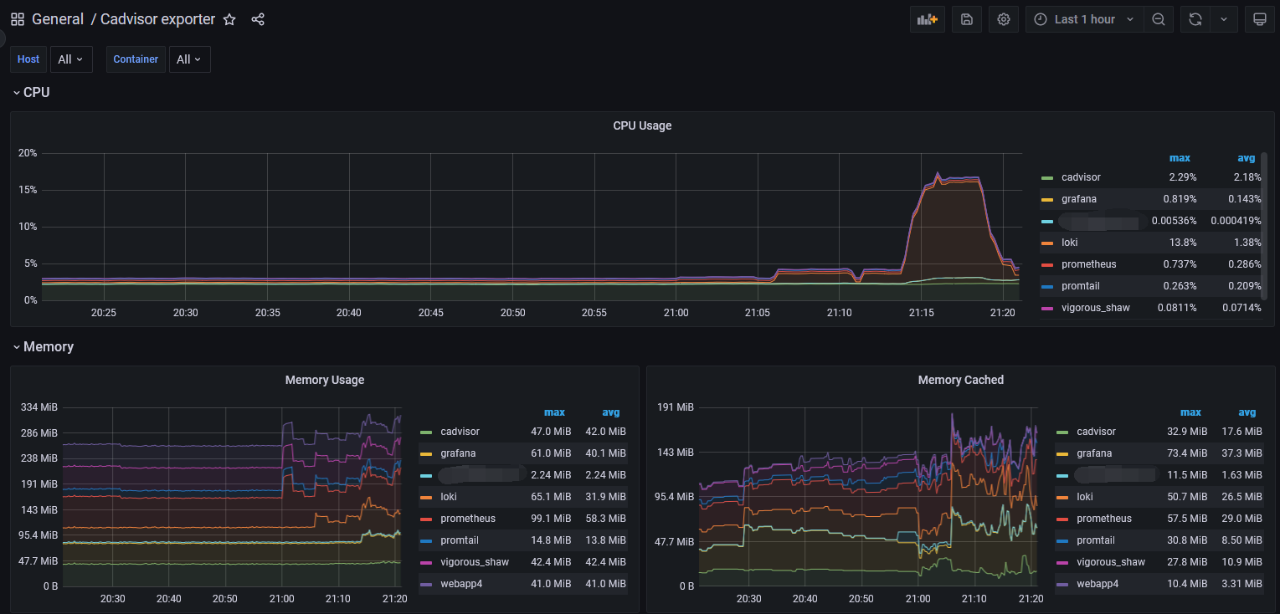Sort CPU Usage legend by avg
The width and height of the screenshot is (1280, 614).
tap(1247, 158)
